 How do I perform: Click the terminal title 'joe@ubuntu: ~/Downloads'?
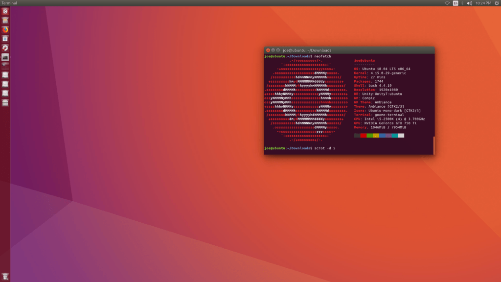pyautogui.click(x=307, y=50)
